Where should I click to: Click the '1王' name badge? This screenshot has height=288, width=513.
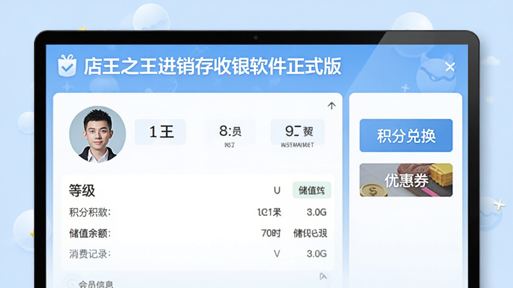[x=160, y=132]
